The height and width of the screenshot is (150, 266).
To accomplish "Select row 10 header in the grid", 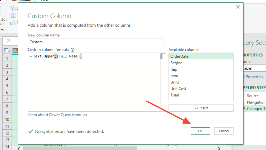I will [x=7, y=120].
